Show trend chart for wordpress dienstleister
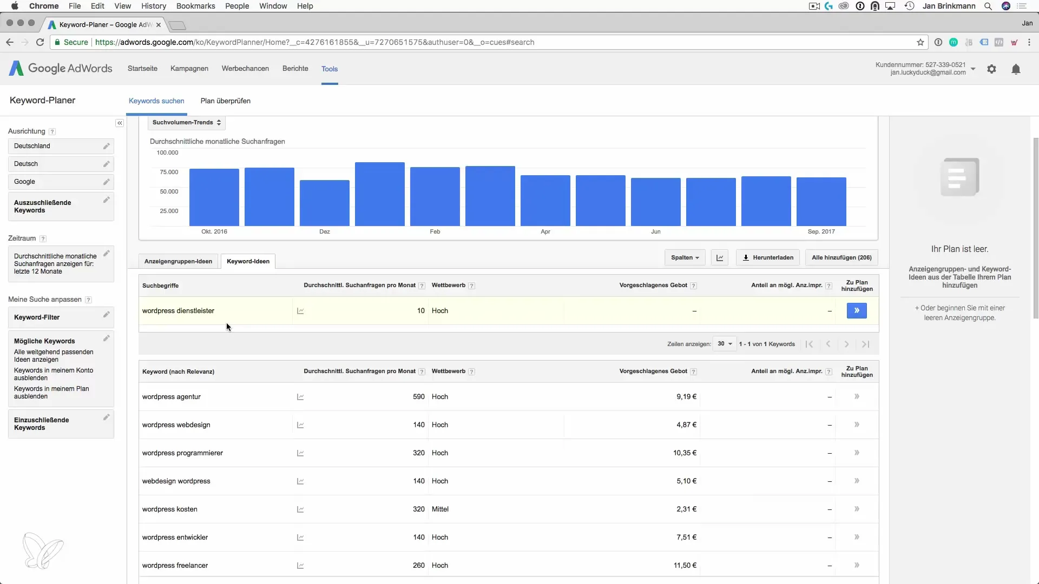Screen dimensions: 1039x584 pyautogui.click(x=300, y=311)
